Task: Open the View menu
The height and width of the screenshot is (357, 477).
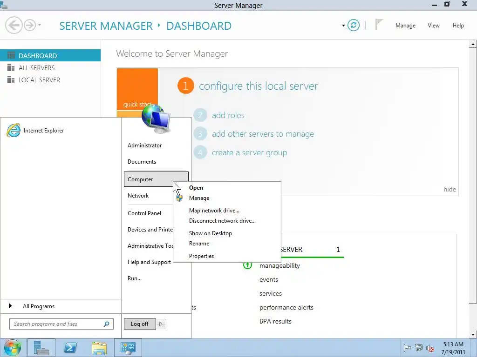Action: 434,26
